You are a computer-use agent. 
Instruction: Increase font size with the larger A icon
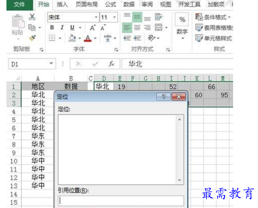point(93,28)
